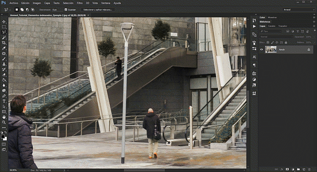317x172 pixels.
Task: Open the Paragraph panel icon
Action: 254,65
